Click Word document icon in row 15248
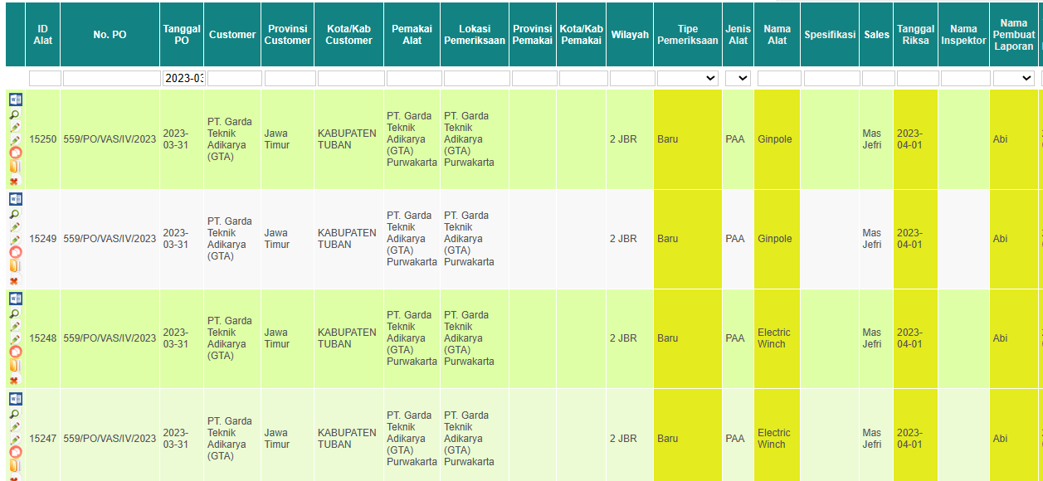1043x481 pixels. (x=16, y=299)
